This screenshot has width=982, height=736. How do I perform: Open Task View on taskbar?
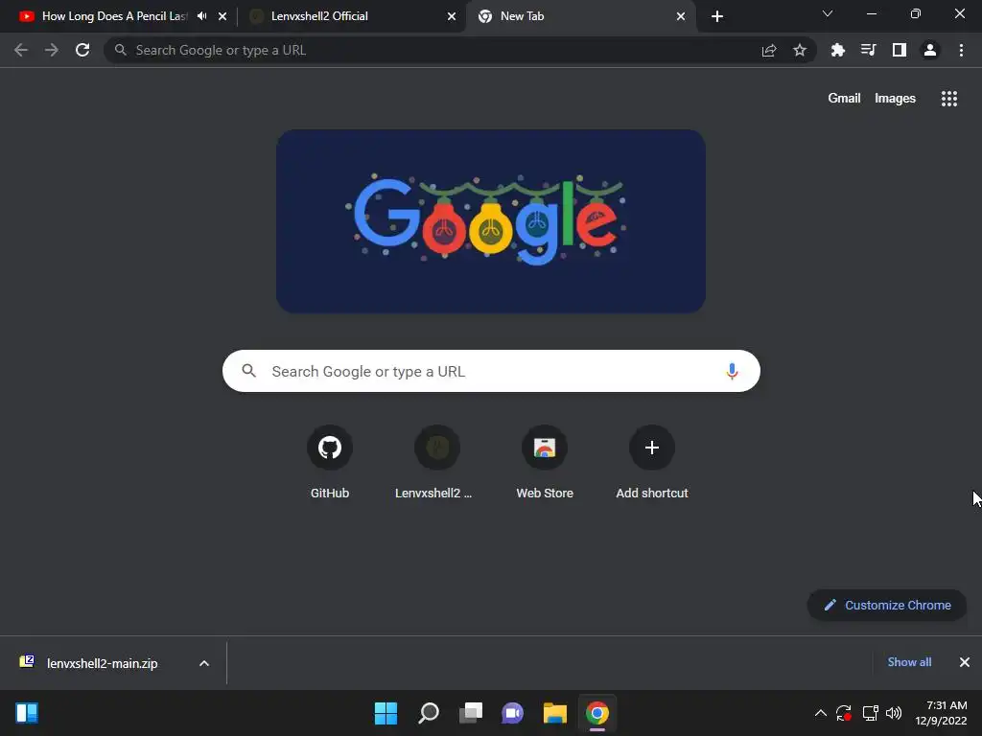click(470, 713)
